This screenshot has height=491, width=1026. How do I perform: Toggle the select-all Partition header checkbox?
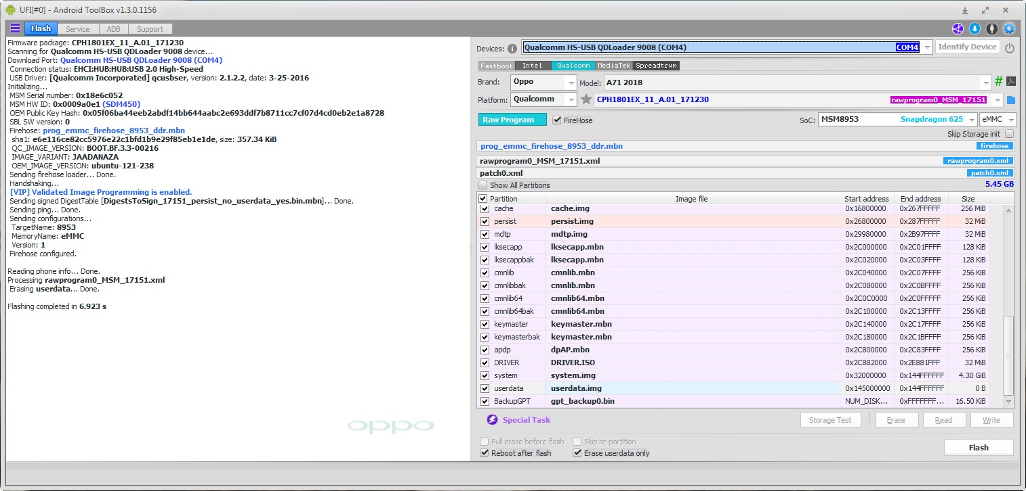(483, 199)
